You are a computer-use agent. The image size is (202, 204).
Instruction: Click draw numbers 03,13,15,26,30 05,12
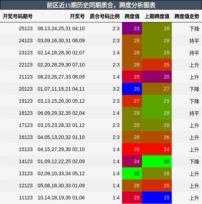click(61, 101)
